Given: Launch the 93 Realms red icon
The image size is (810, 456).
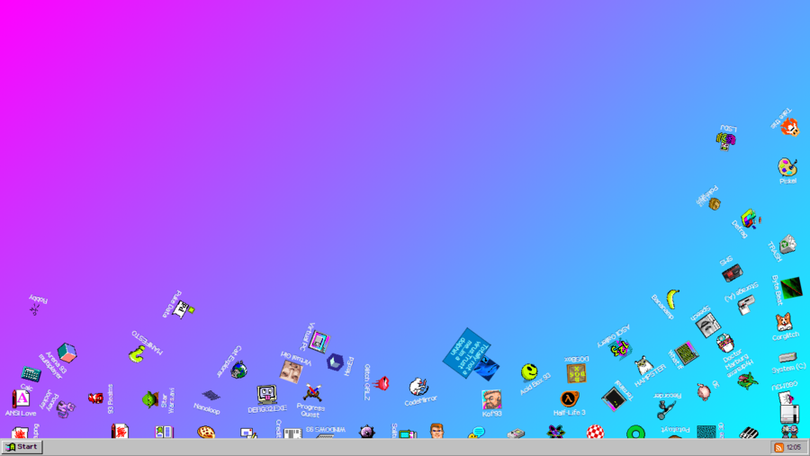Looking at the screenshot, I should tap(95, 398).
